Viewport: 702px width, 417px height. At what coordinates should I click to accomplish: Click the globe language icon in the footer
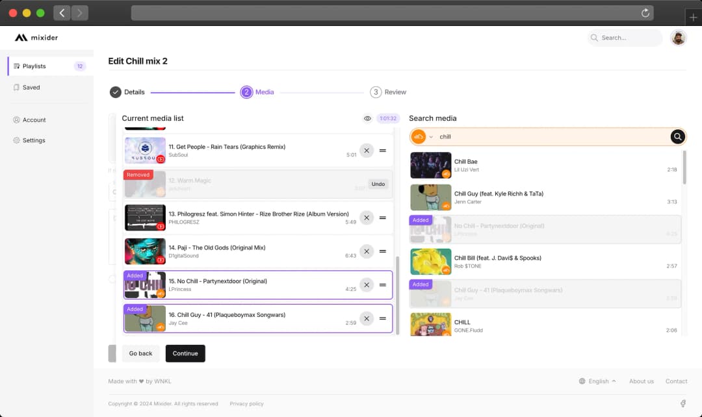coord(581,381)
